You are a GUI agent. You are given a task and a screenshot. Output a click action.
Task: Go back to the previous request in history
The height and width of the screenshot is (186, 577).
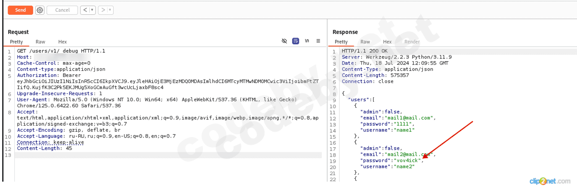(x=85, y=10)
